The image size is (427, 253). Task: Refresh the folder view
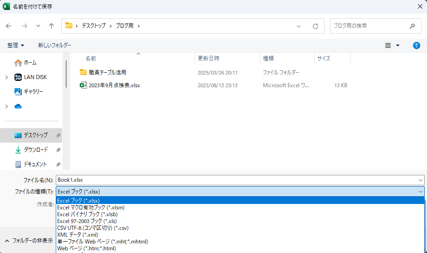click(315, 26)
